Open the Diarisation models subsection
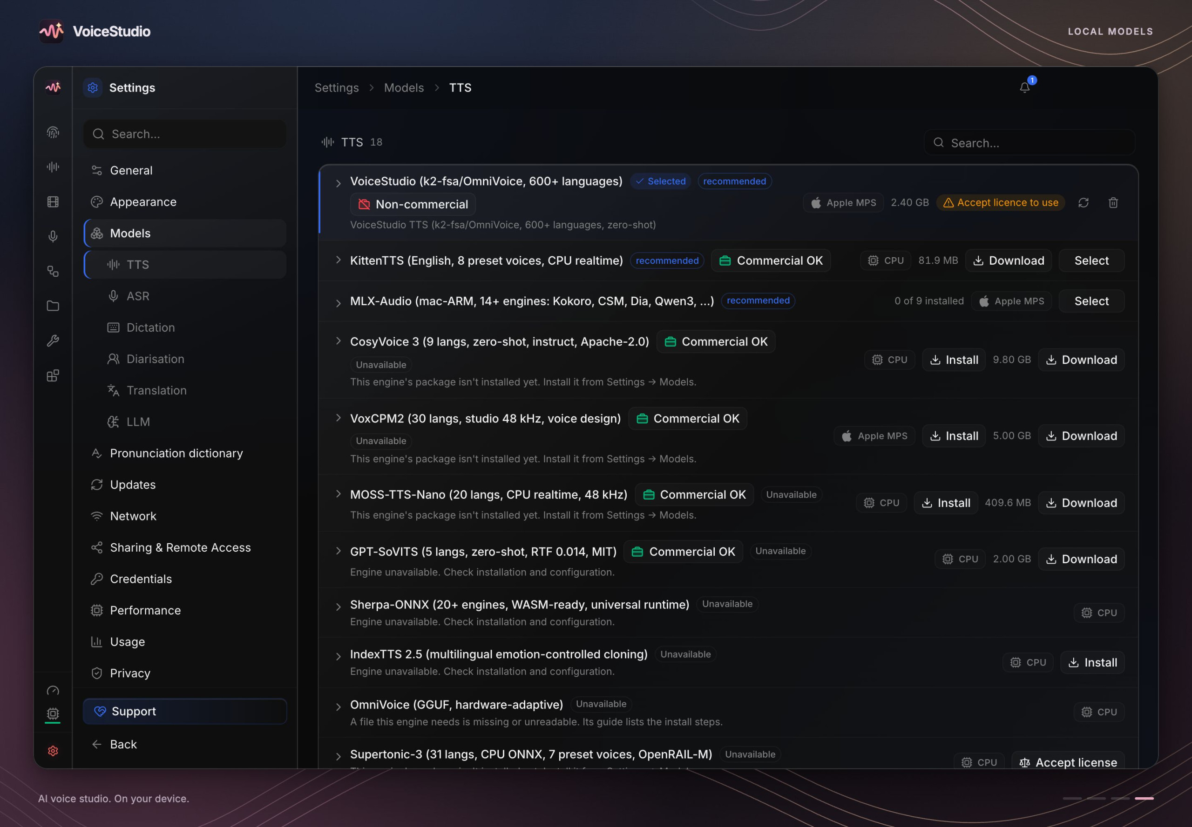Image resolution: width=1192 pixels, height=827 pixels. click(x=185, y=359)
